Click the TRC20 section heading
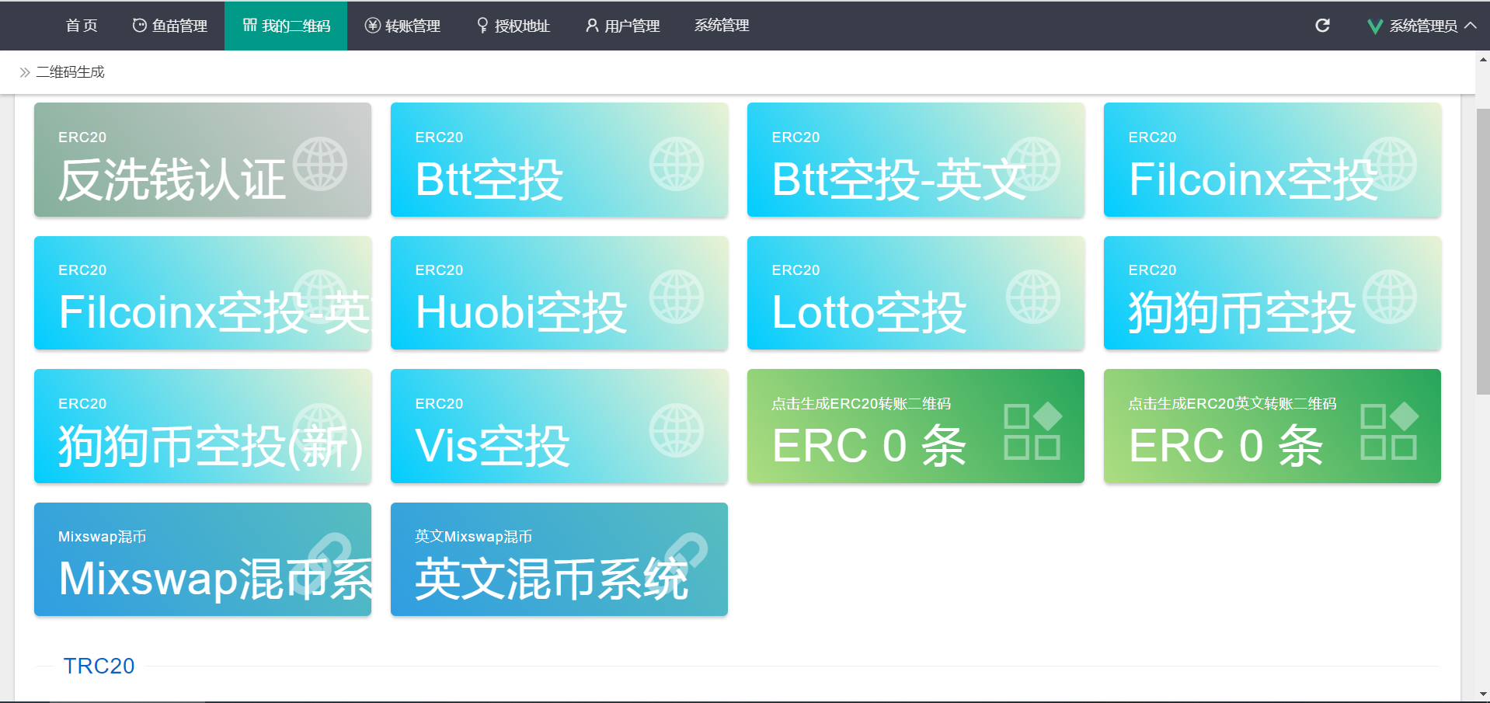 [x=99, y=666]
